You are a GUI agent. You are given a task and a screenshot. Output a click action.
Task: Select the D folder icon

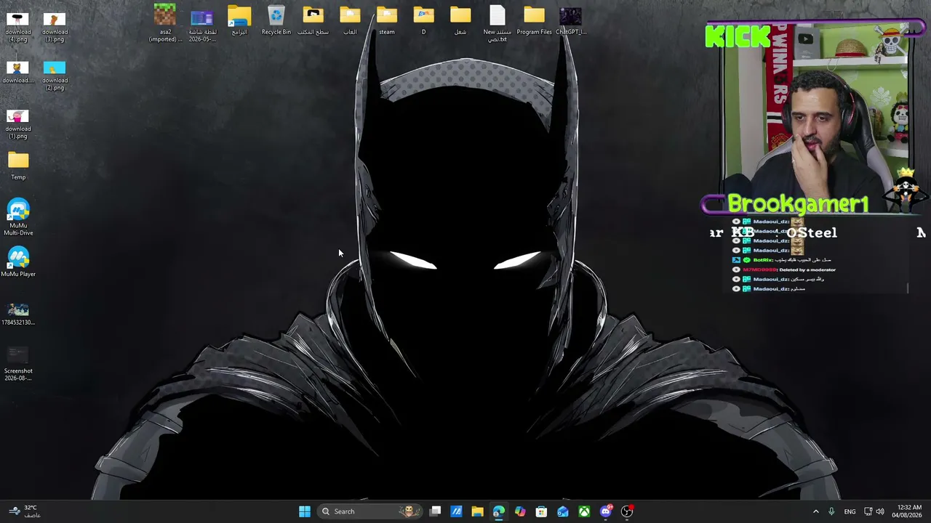tap(423, 20)
